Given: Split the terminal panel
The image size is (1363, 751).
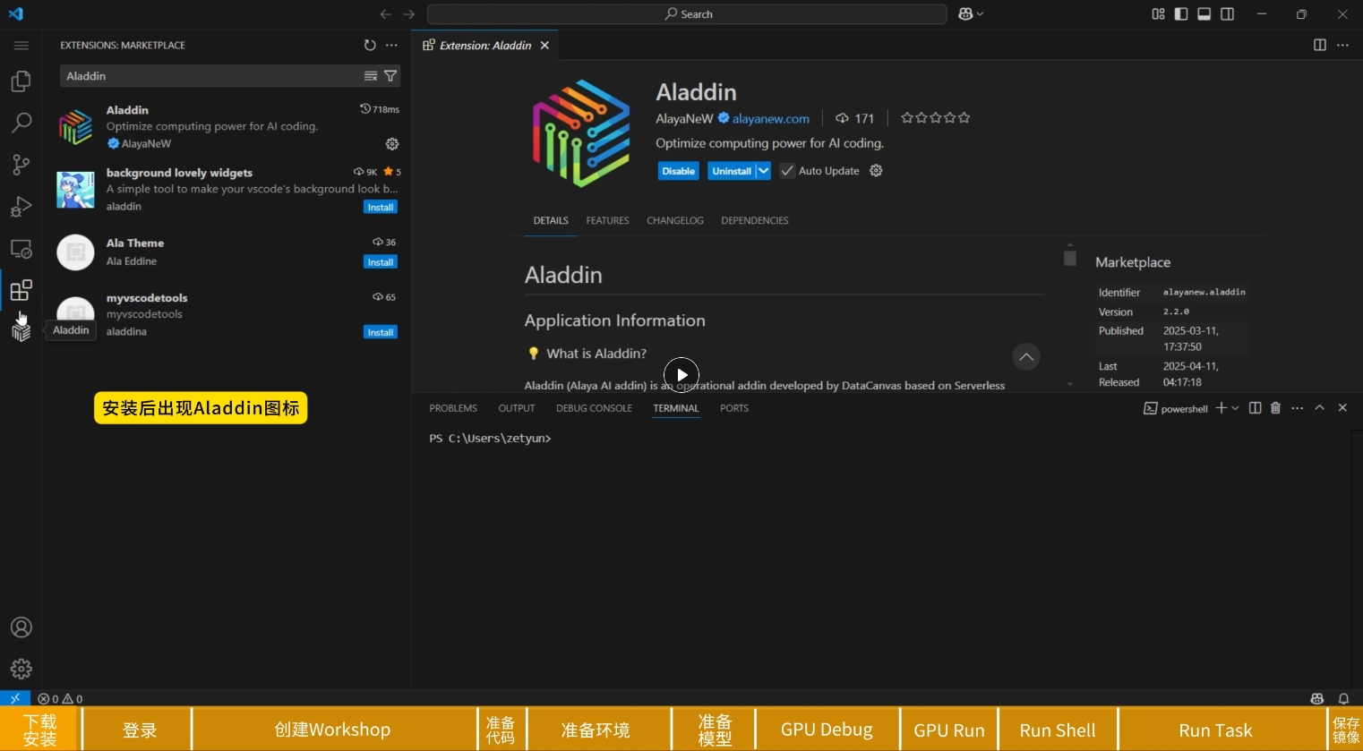Looking at the screenshot, I should 1255,408.
